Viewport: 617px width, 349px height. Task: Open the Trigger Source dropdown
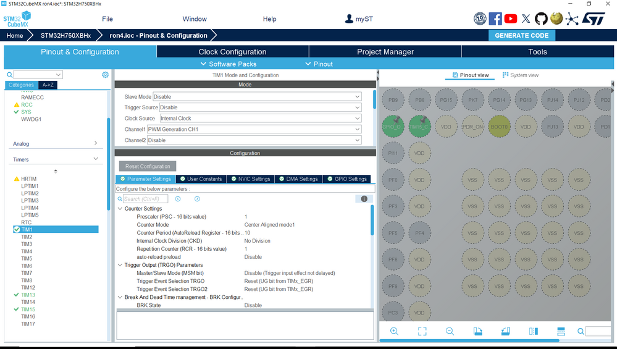260,107
